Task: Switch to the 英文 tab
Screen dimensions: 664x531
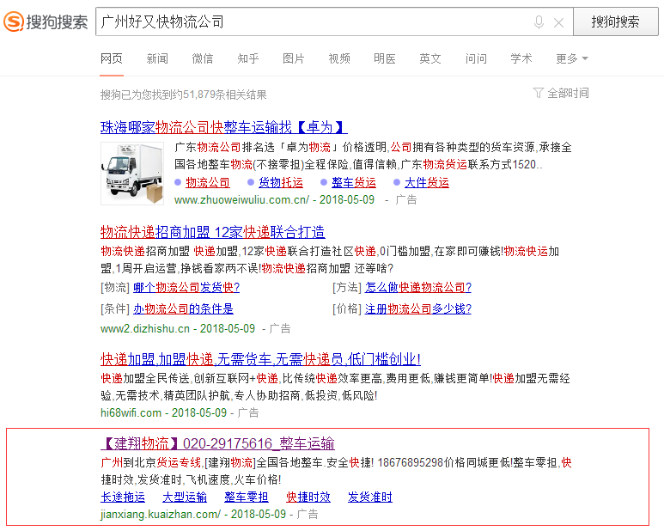Action: 430,58
